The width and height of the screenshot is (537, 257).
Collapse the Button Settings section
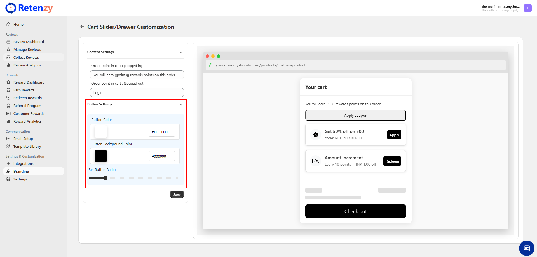tap(181, 105)
